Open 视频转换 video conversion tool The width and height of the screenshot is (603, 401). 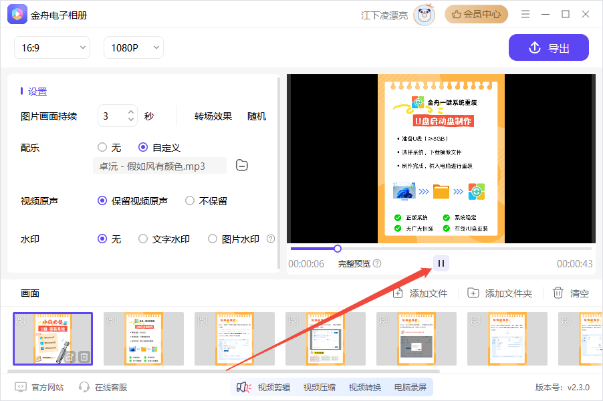pos(364,387)
